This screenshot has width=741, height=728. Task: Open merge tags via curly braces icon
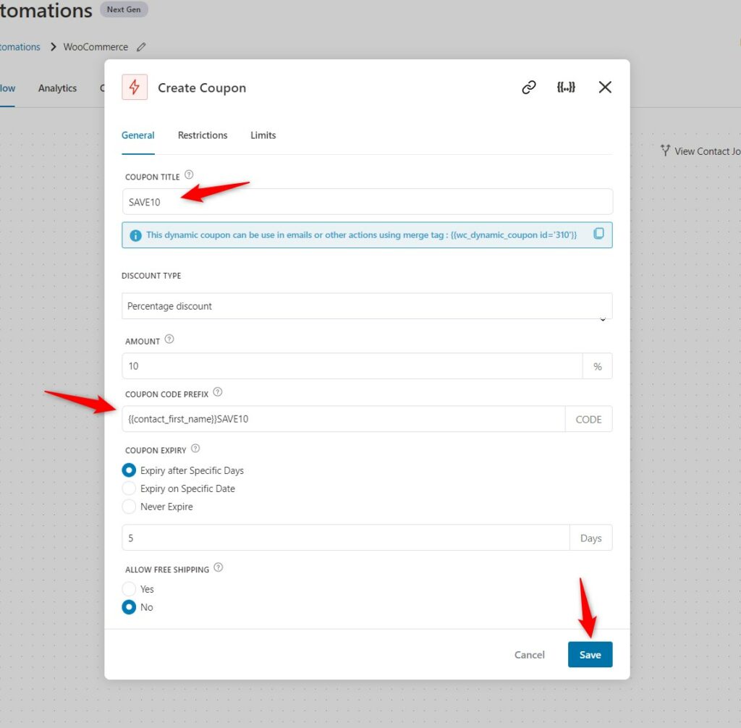pos(566,88)
